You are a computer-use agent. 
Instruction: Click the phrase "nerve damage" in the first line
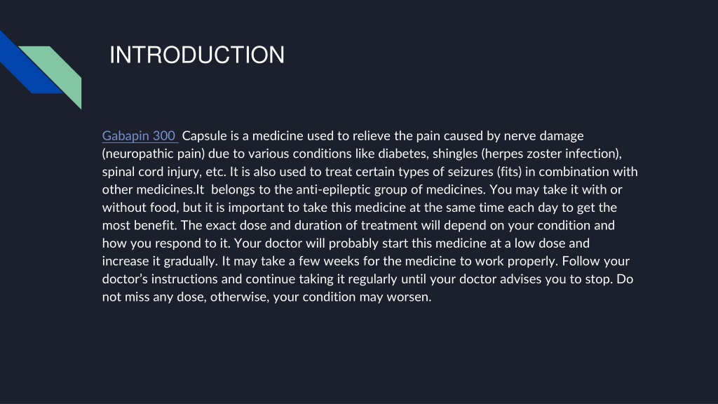[543, 136]
